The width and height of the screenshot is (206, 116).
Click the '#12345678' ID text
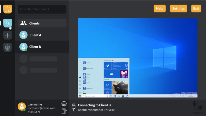[x=34, y=112]
